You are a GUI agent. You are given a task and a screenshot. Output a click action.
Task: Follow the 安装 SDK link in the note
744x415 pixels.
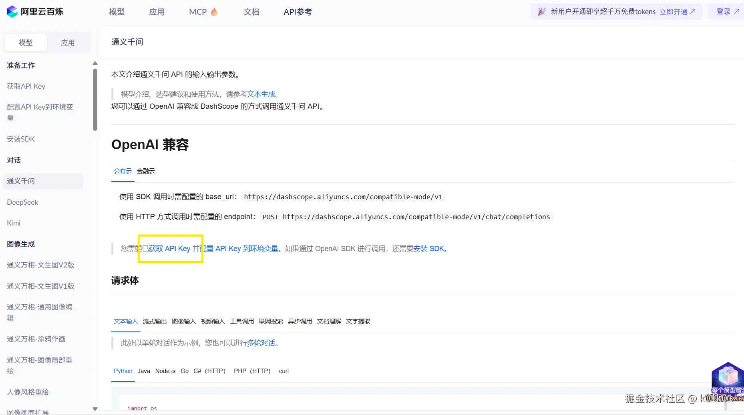(429, 249)
